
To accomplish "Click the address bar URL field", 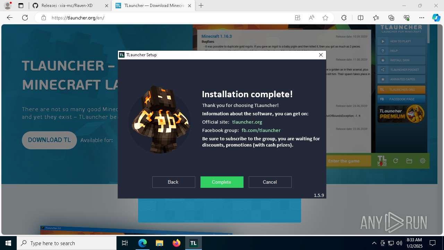I will pos(170,18).
